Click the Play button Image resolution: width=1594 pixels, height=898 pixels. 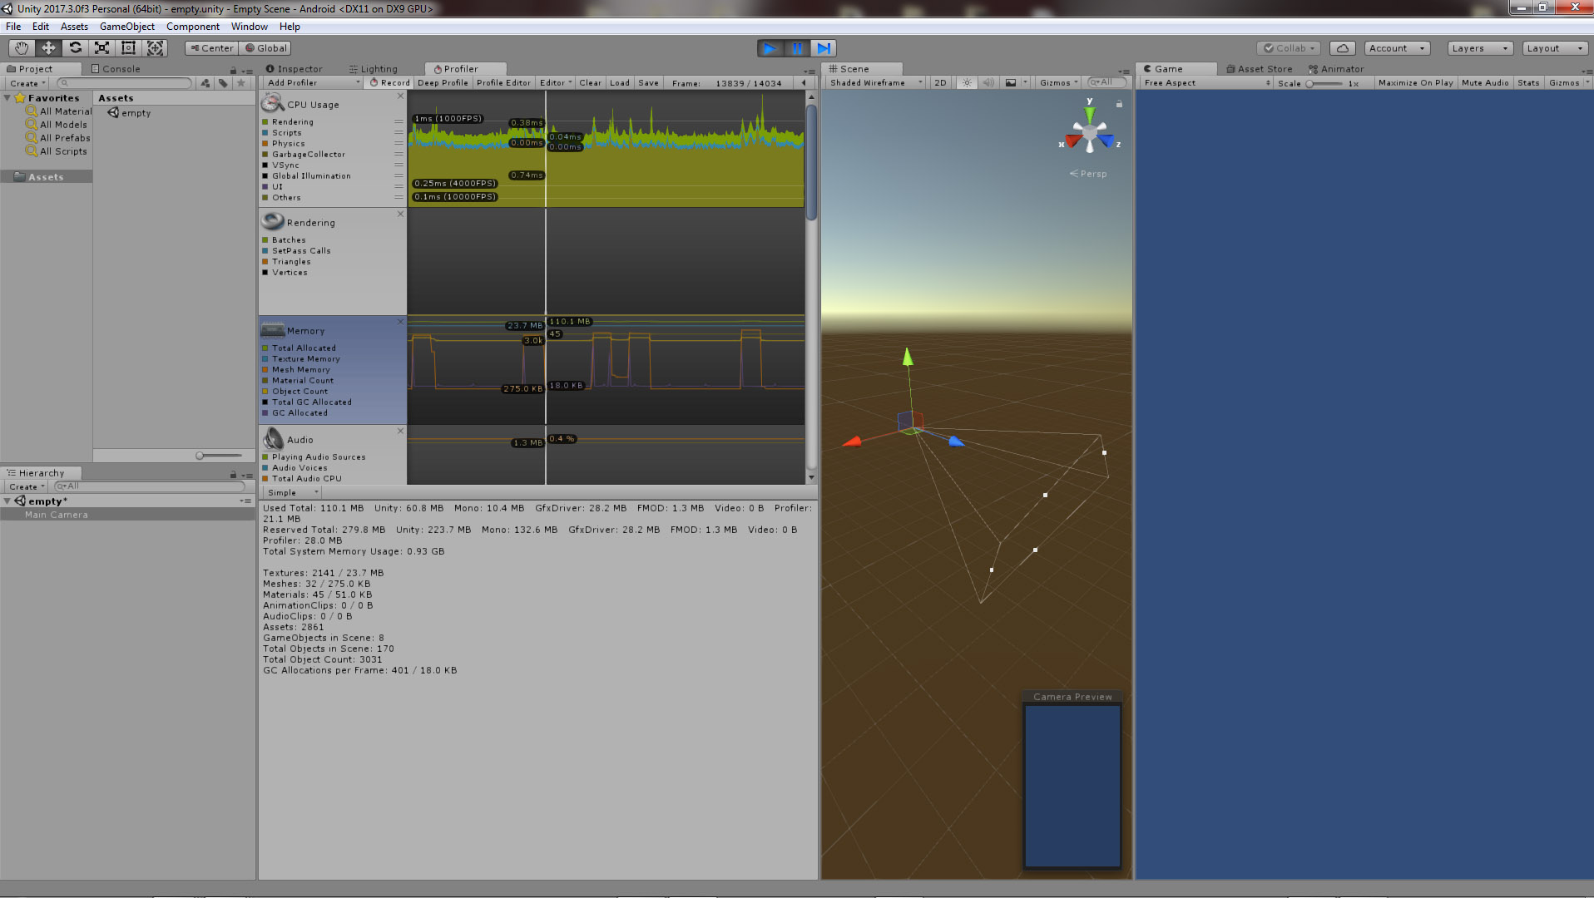pyautogui.click(x=770, y=48)
